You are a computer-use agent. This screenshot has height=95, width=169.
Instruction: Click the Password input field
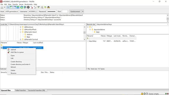(x=52, y=11)
